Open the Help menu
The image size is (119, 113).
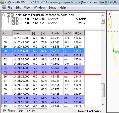coord(63,8)
